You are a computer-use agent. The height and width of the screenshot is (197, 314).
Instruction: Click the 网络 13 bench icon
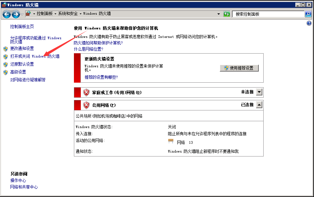point(171,141)
